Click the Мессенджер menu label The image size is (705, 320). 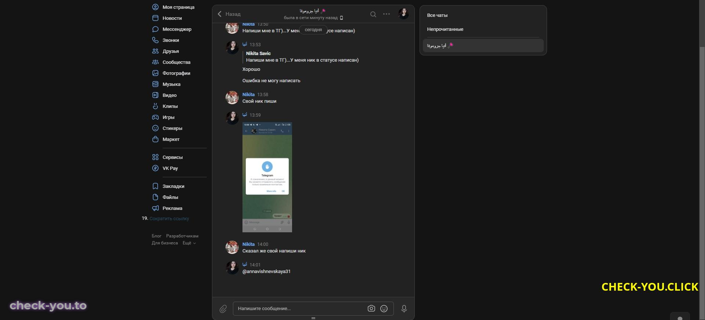point(177,29)
